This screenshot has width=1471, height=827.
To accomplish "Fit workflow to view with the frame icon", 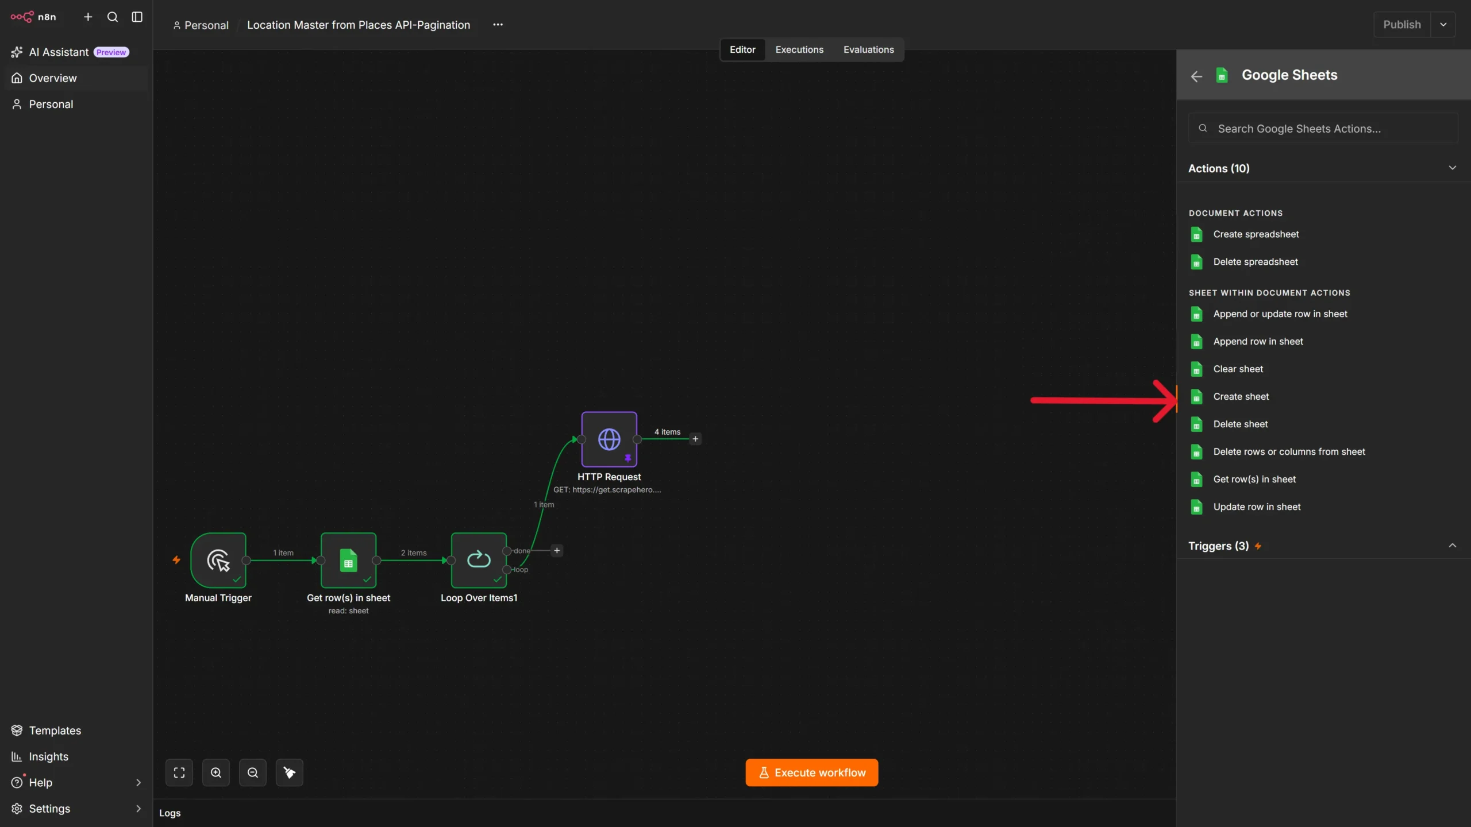I will click(179, 772).
